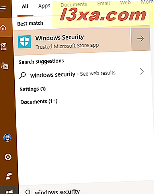Expand Windows Security details with the arrow
154x194 pixels.
(x=140, y=38)
